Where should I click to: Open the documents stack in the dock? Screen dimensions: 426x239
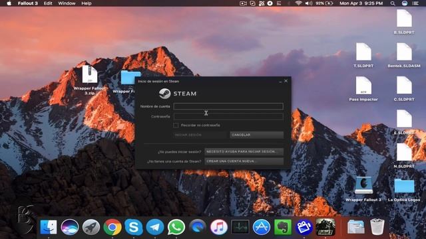coord(355,227)
